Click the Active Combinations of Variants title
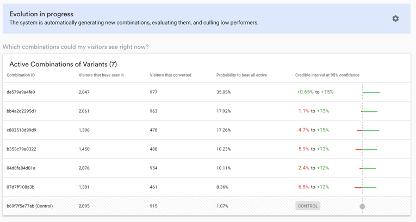The image size is (416, 222). coord(63,64)
